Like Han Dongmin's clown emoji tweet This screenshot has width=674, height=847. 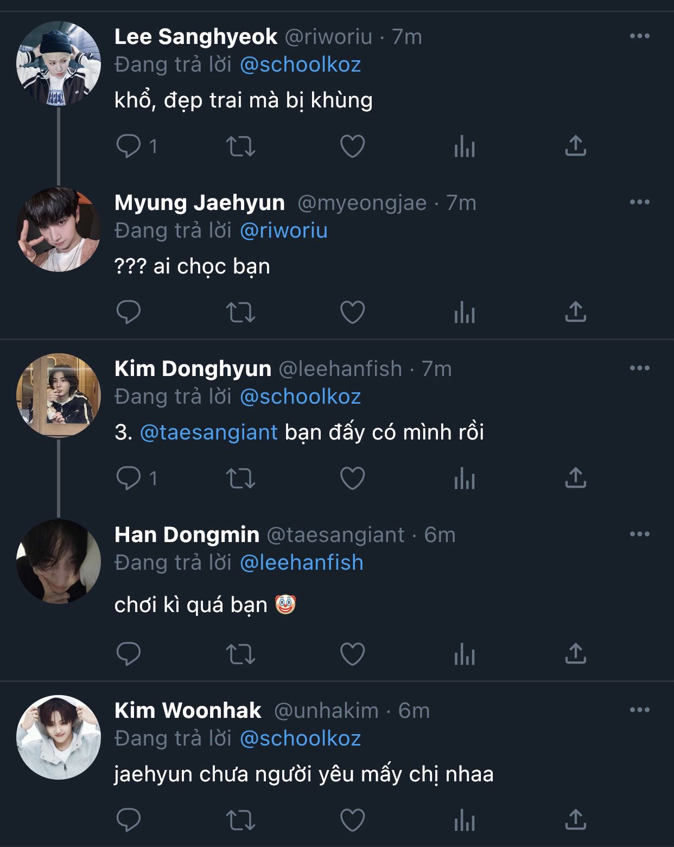tap(352, 654)
